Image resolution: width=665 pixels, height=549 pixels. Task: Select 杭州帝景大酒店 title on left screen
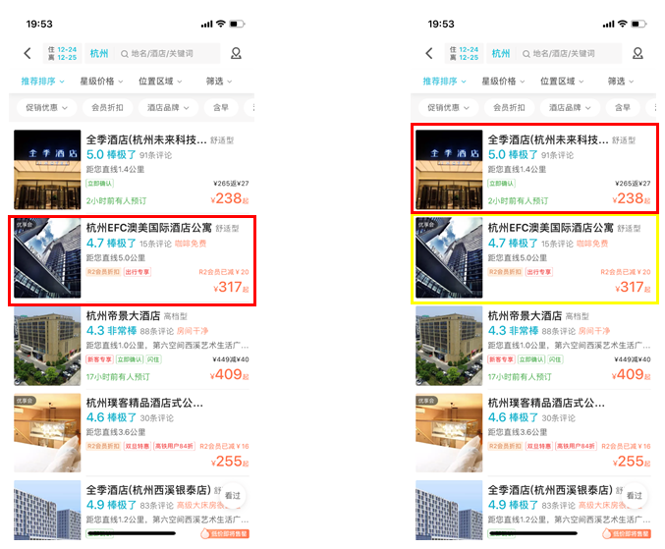coord(123,316)
